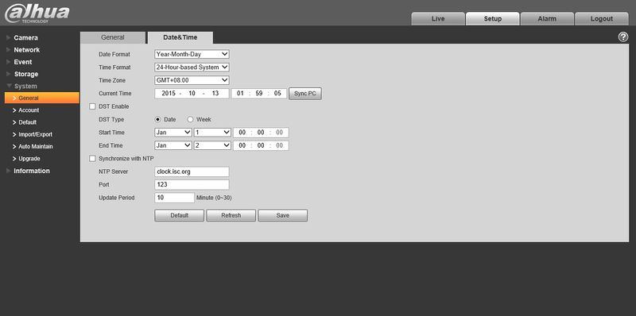Open the Start Time month dropdown
Image resolution: width=636 pixels, height=316 pixels.
click(173, 133)
